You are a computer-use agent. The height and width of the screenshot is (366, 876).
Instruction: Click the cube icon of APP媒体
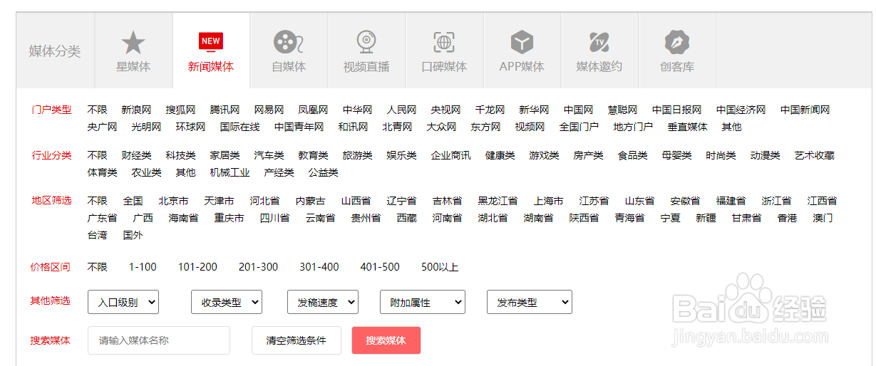[522, 42]
